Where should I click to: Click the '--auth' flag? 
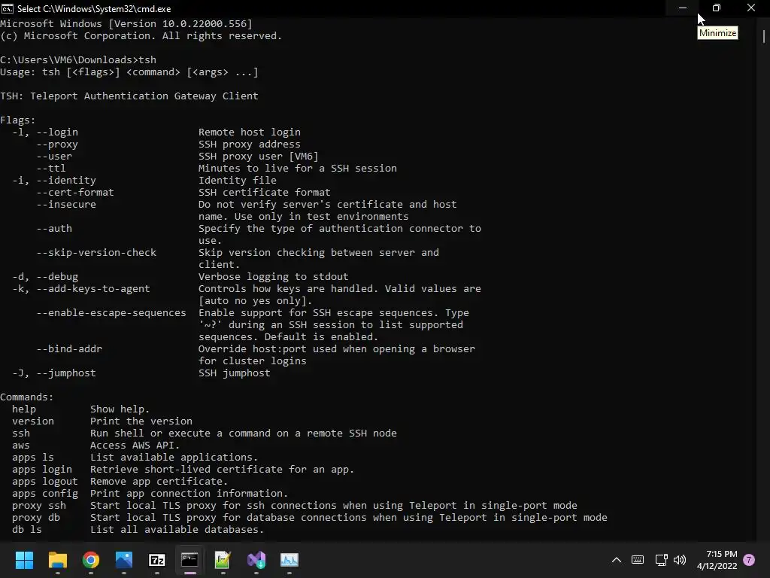(54, 229)
